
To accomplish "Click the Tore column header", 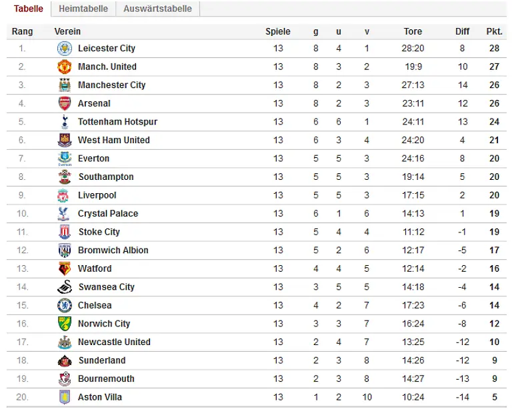I will click(x=413, y=31).
